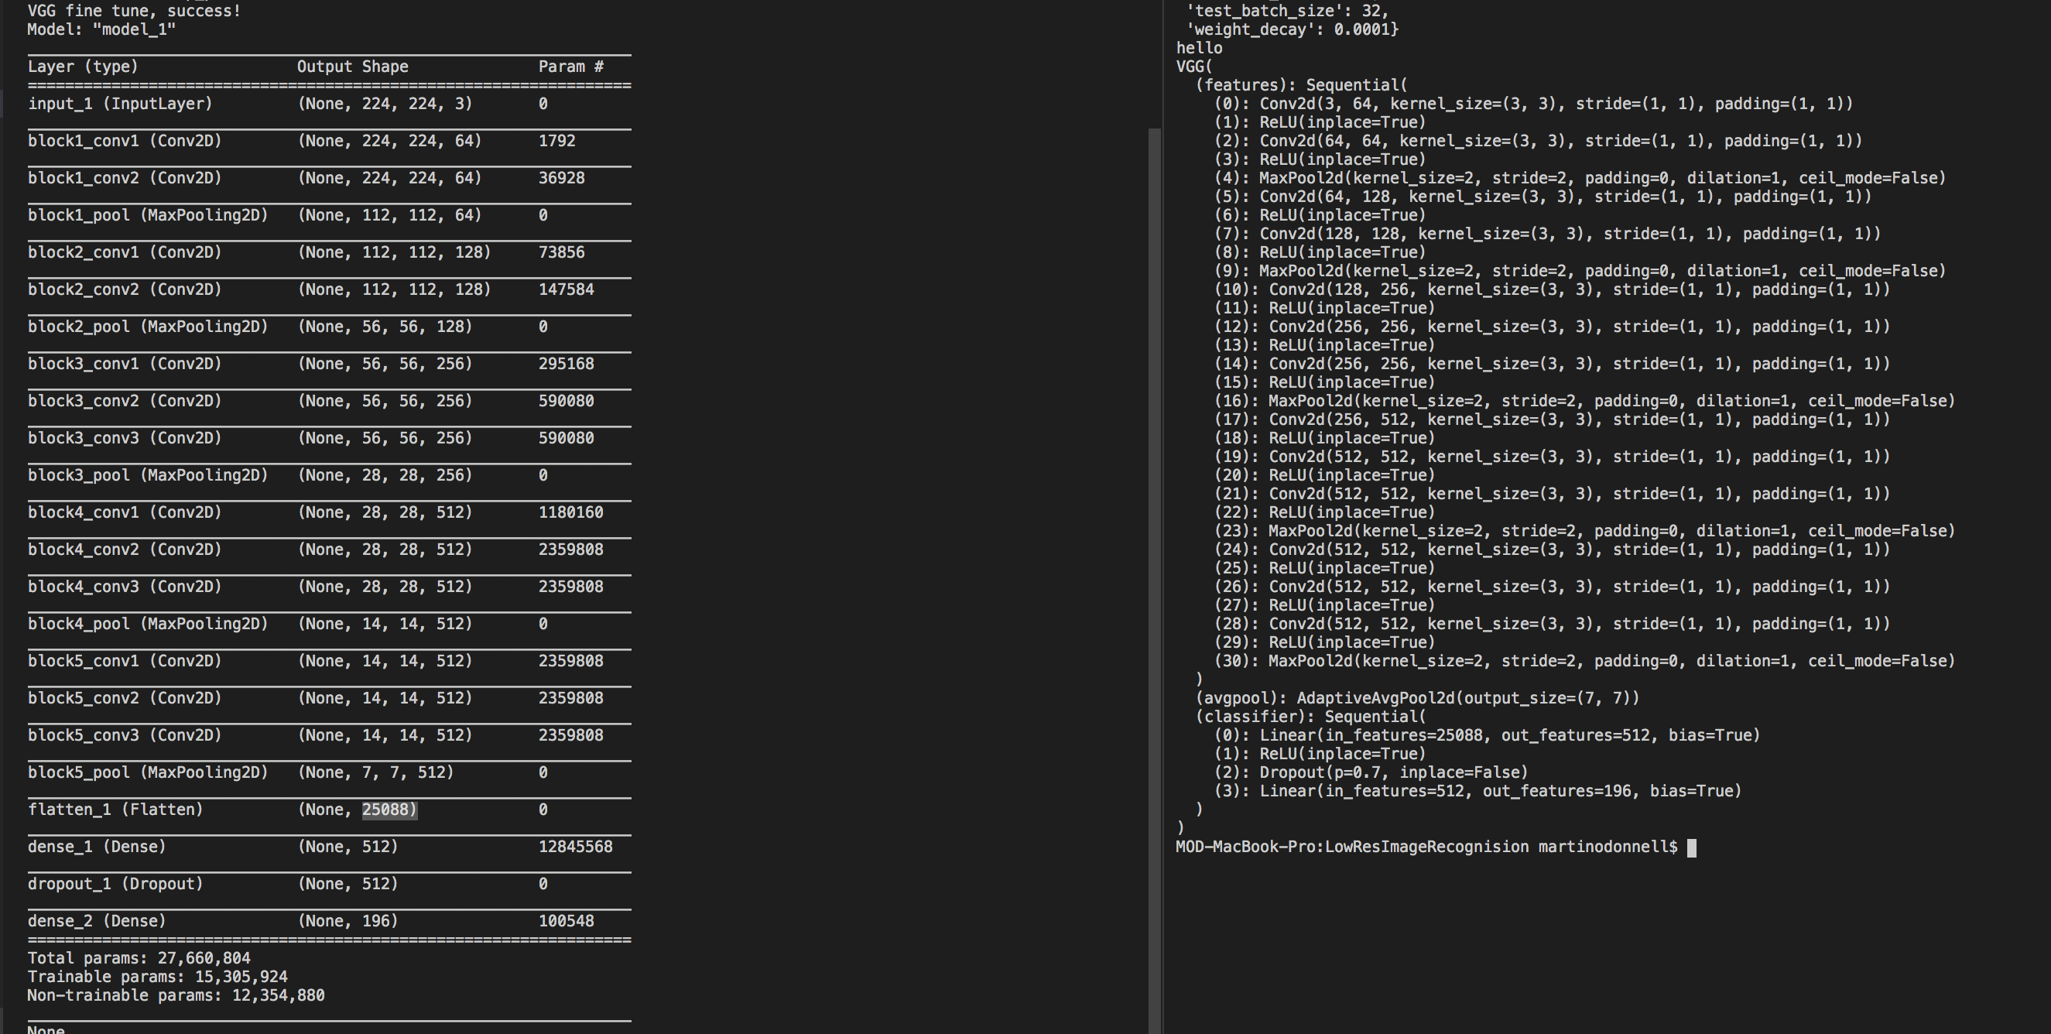The height and width of the screenshot is (1034, 2051).
Task: Click the terminal cursor block after the prompt
Action: tap(1691, 847)
